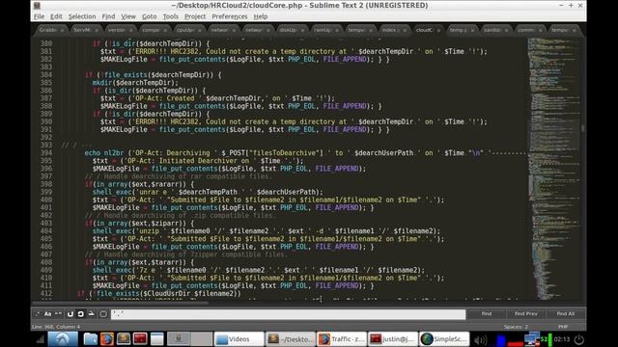Screen dimensions: 618x347
Task: Launch Sublime Text from the taskbar launcher
Action: [124, 339]
